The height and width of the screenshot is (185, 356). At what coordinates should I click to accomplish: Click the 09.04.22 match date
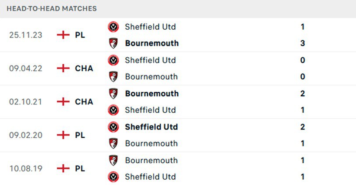click(26, 68)
